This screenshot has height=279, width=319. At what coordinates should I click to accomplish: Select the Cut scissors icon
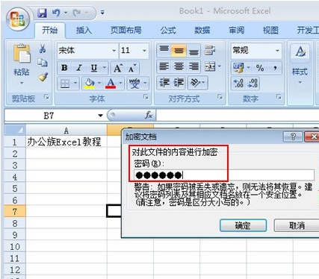[43, 48]
